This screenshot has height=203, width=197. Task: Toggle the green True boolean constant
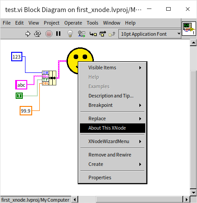19,96
